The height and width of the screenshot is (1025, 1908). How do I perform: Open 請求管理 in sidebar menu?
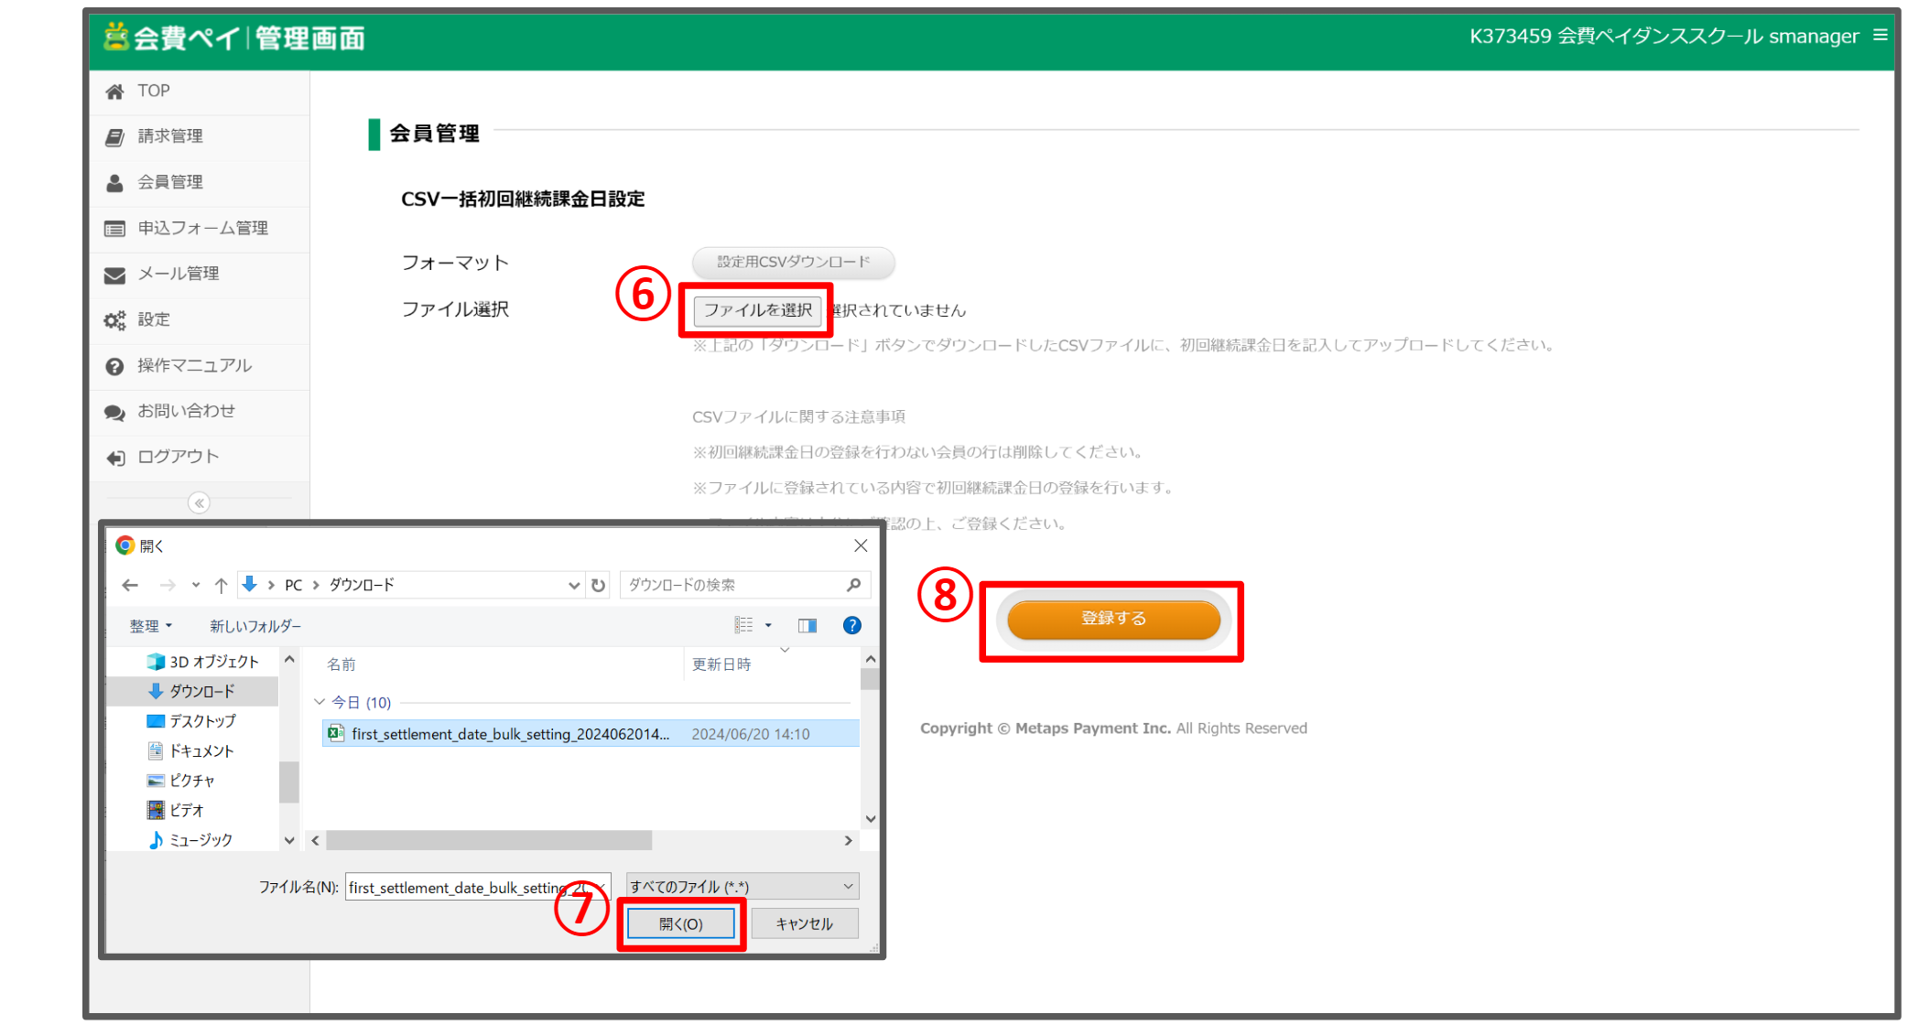click(170, 136)
